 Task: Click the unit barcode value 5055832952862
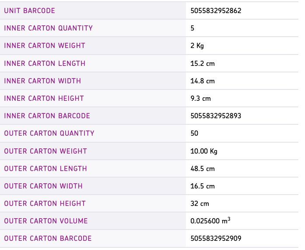(x=216, y=10)
